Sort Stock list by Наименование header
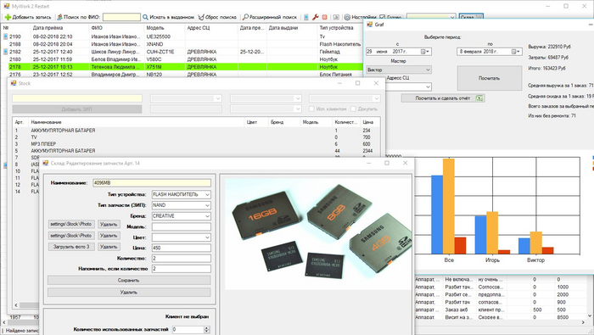 click(137, 122)
